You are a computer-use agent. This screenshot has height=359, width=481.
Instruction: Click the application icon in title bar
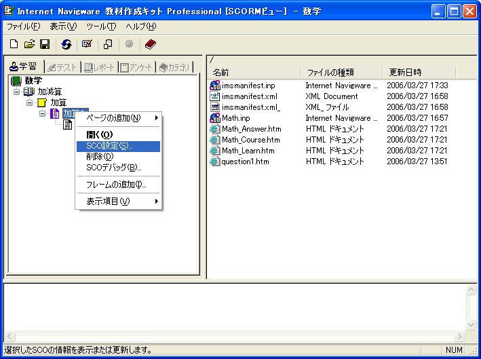pos(9,11)
